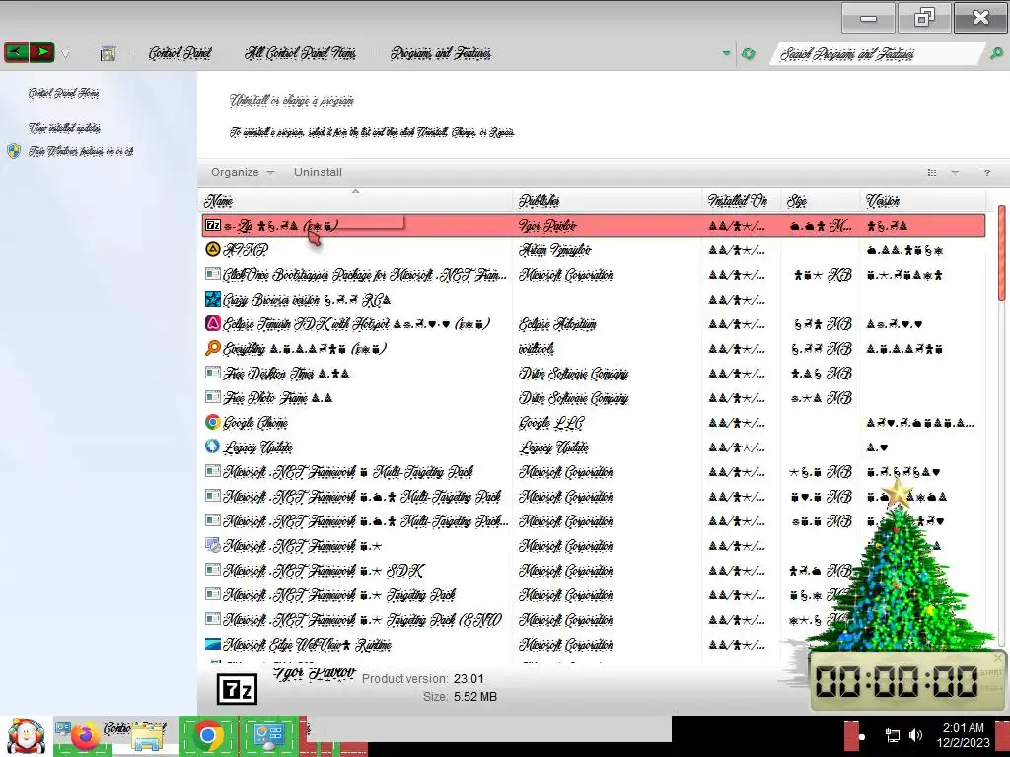1010x757 pixels.
Task: Click the Control Panel icon in the address bar
Action: coord(108,53)
